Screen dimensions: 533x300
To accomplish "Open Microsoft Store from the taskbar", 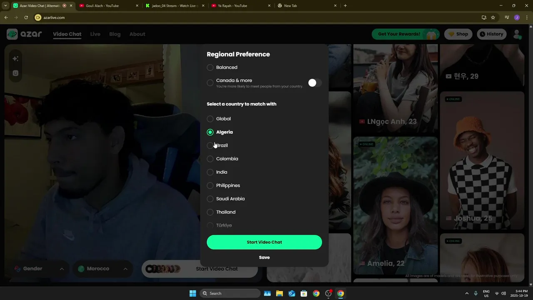I will pos(304,293).
